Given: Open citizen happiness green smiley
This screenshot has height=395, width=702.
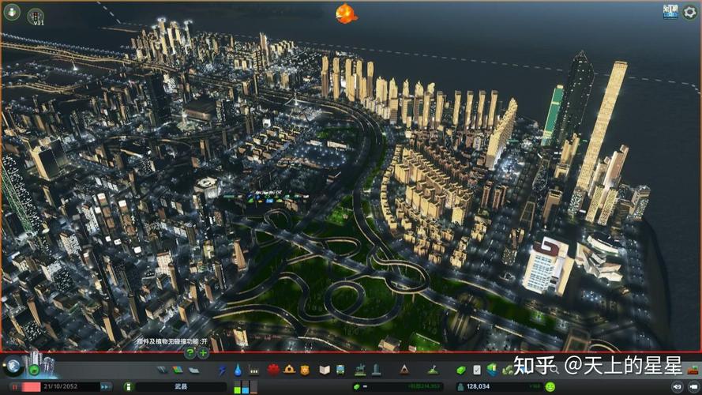Looking at the screenshot, I should 550,386.
